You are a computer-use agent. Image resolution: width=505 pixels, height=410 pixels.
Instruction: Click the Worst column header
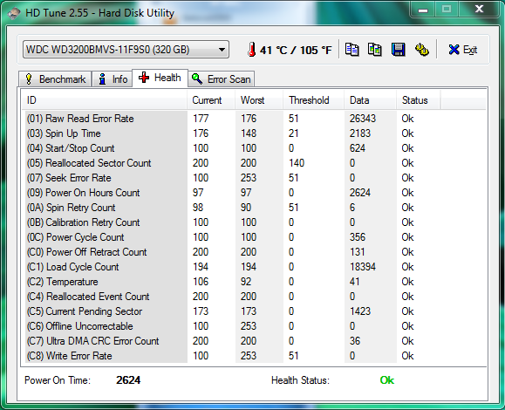click(259, 100)
